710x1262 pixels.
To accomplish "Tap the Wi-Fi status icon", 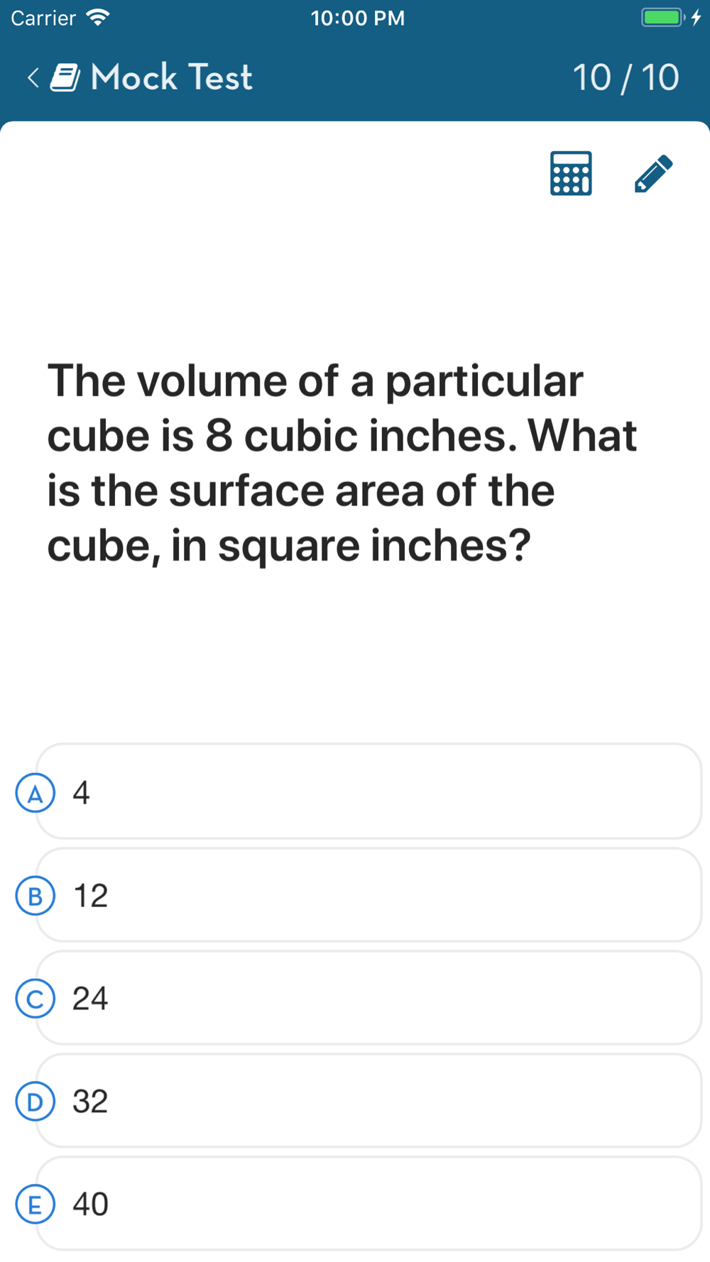I will 97,17.
